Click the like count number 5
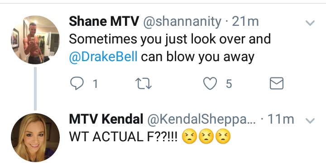This screenshot has height=163, width=326. (229, 84)
